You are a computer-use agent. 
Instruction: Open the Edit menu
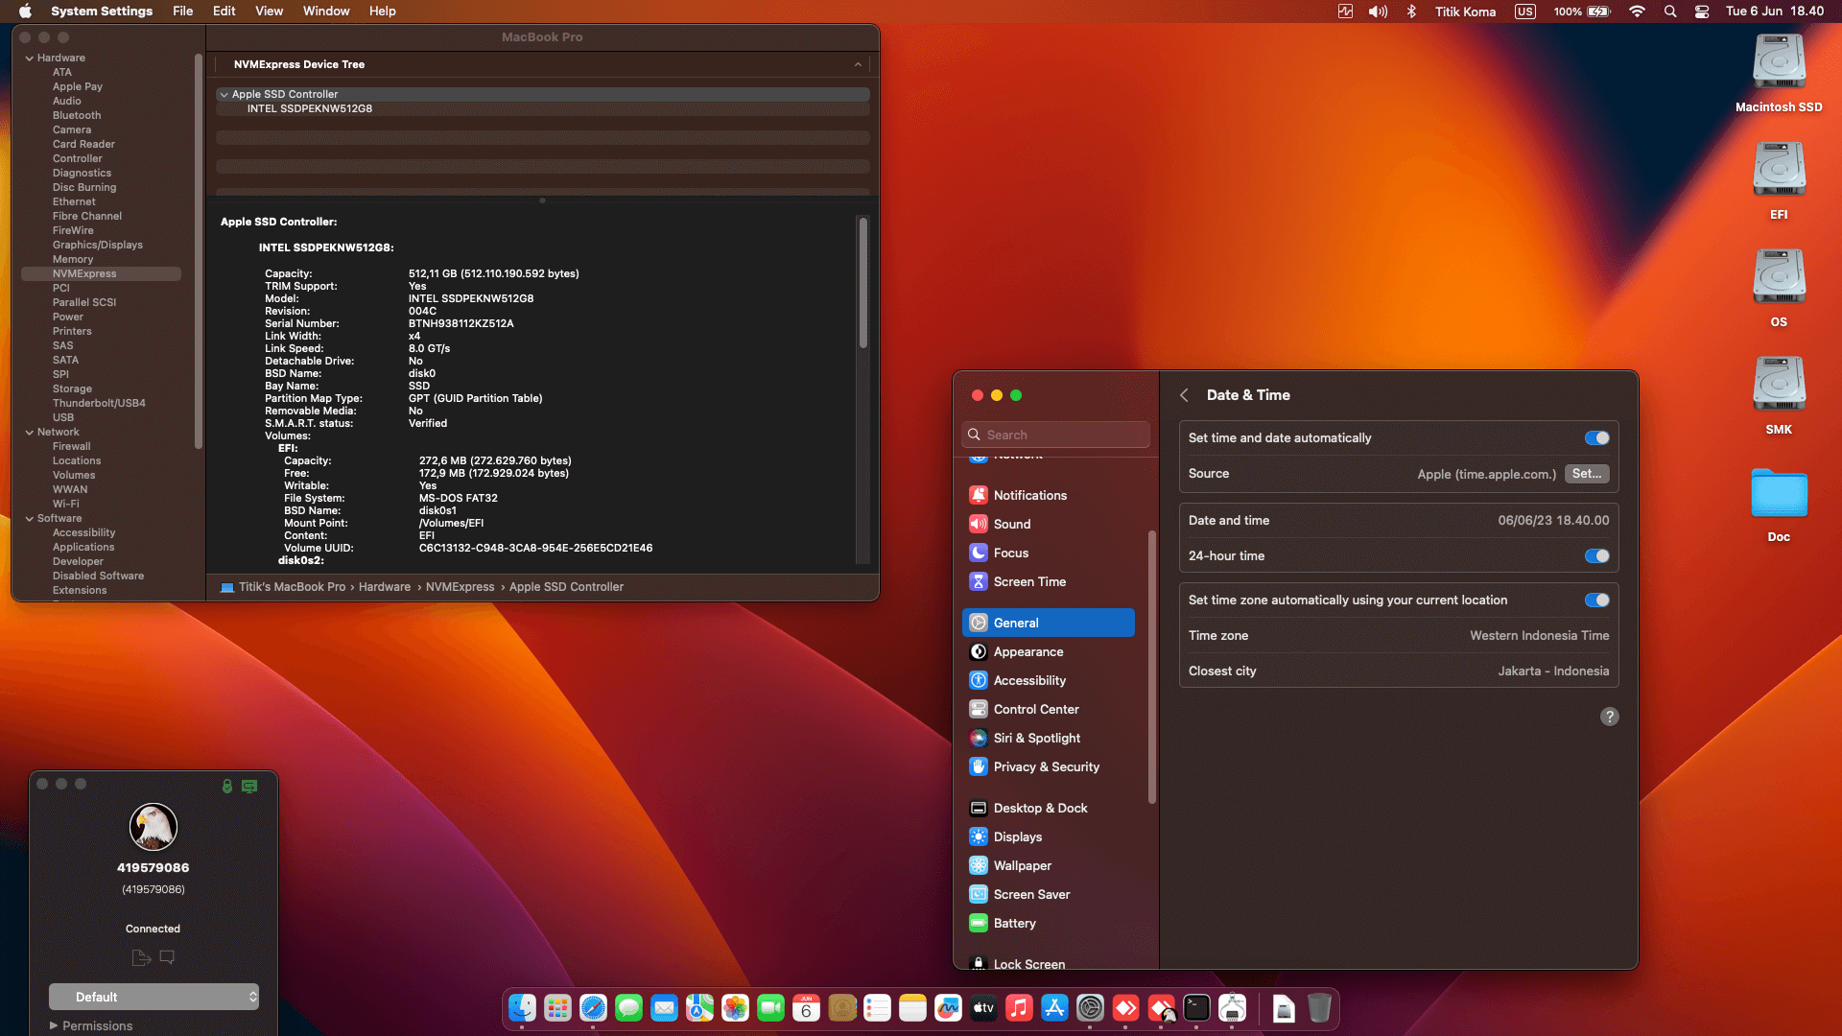224,12
